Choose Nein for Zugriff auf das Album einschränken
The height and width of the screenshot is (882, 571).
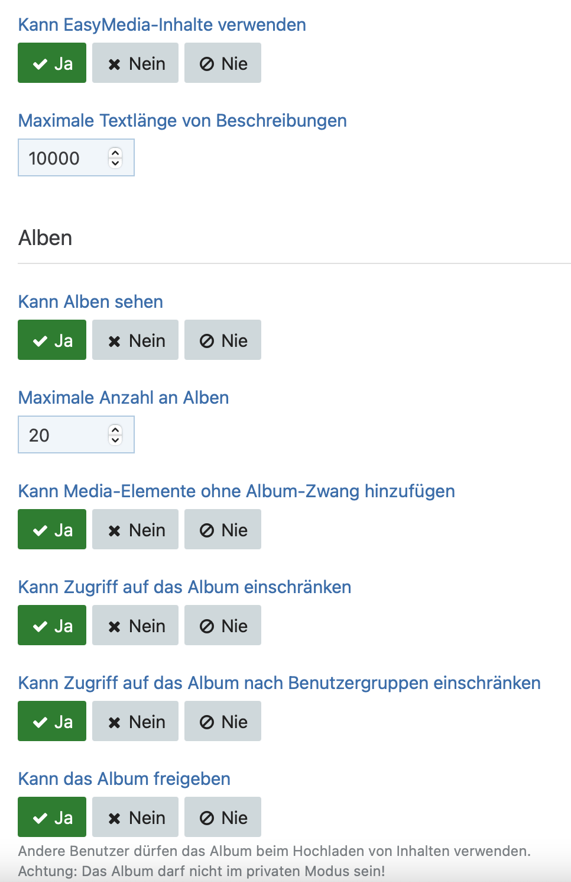click(135, 625)
